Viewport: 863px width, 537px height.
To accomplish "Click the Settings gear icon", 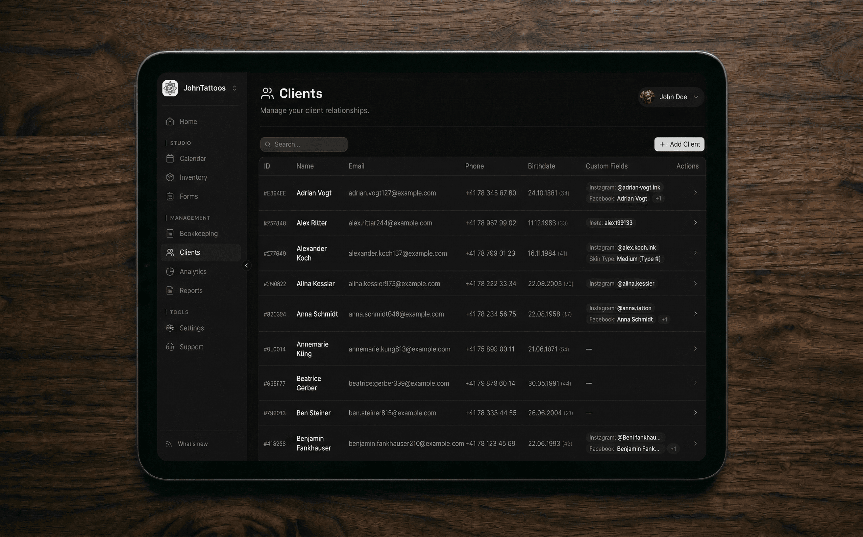I will pos(170,328).
